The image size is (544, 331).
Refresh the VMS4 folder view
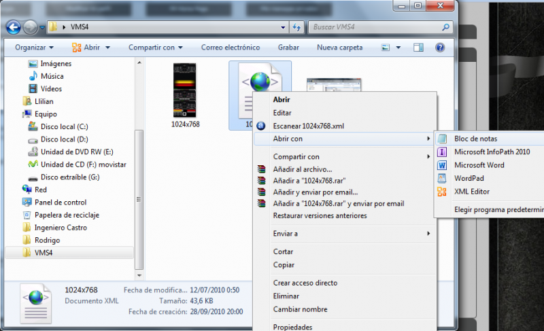(x=296, y=27)
